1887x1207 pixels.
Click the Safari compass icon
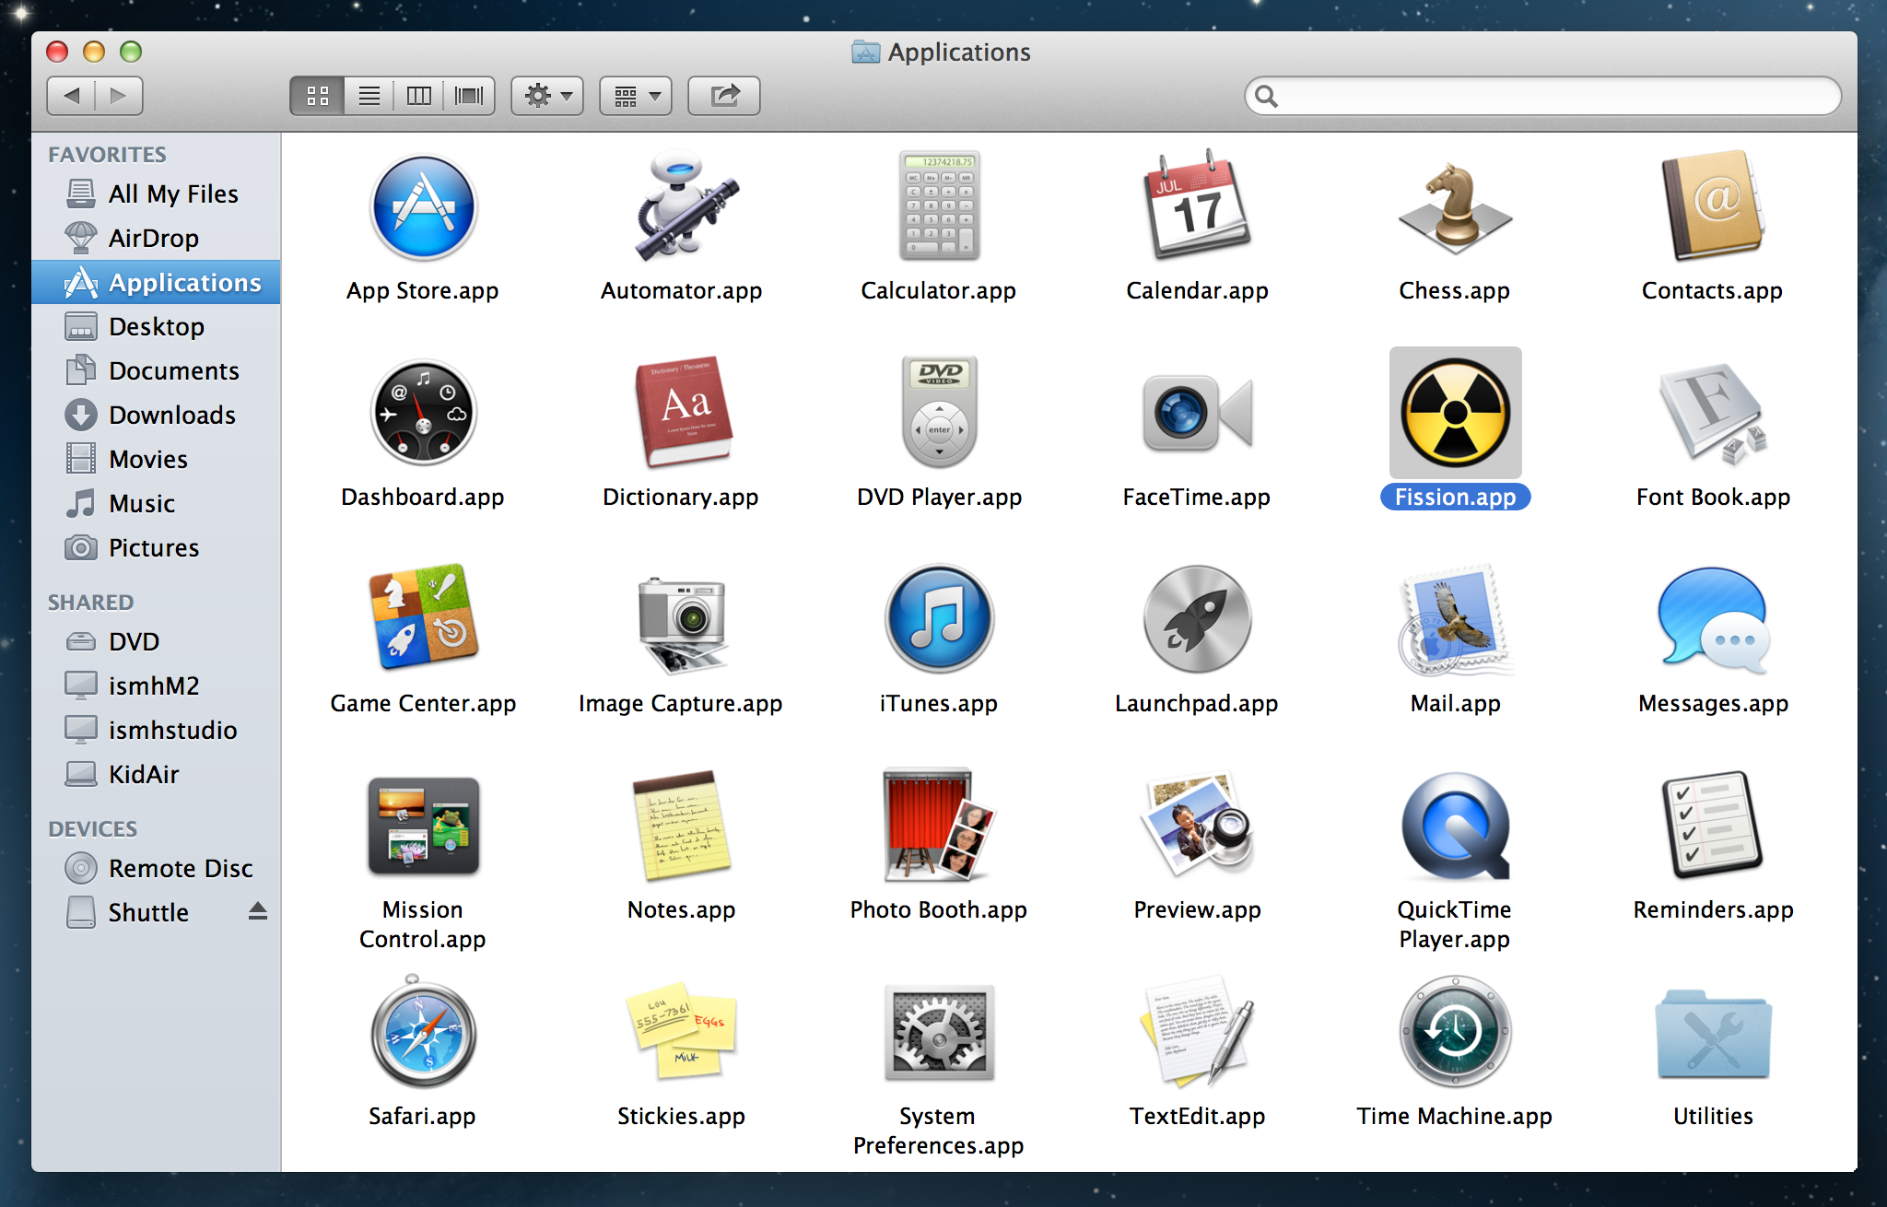click(423, 1032)
